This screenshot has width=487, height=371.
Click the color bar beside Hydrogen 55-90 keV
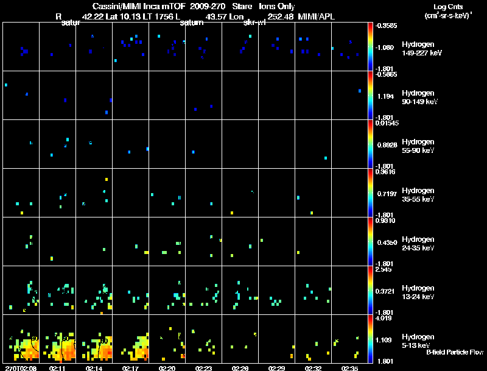(x=370, y=144)
